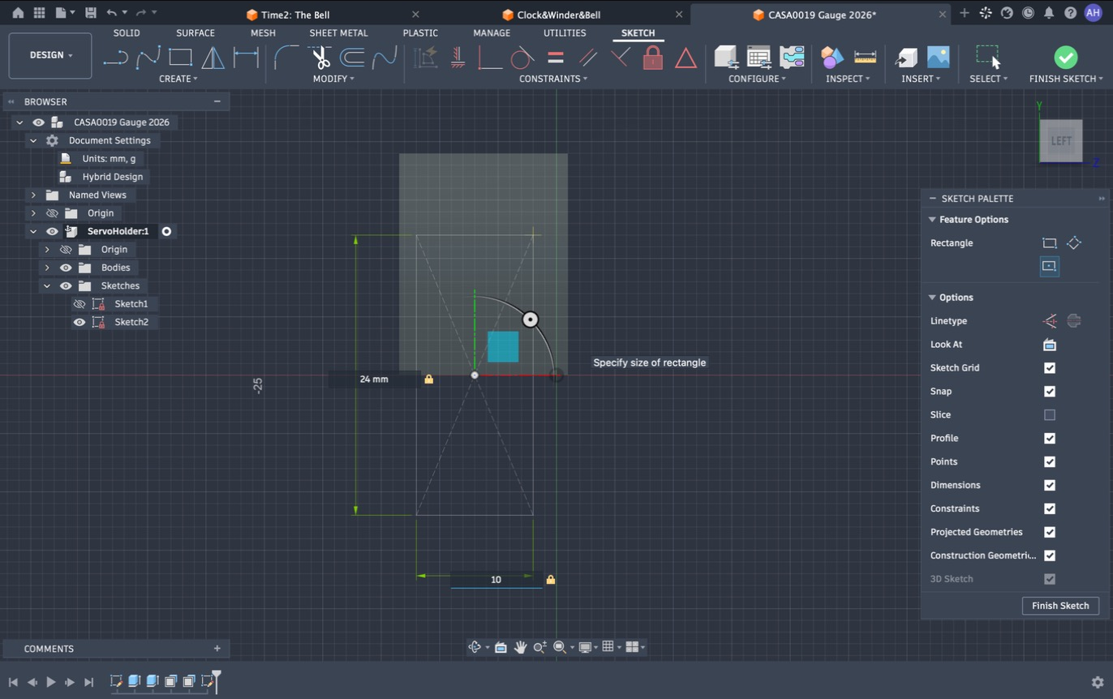1113x699 pixels.
Task: Toggle the Projected Geometries checkbox
Action: [x=1050, y=533]
